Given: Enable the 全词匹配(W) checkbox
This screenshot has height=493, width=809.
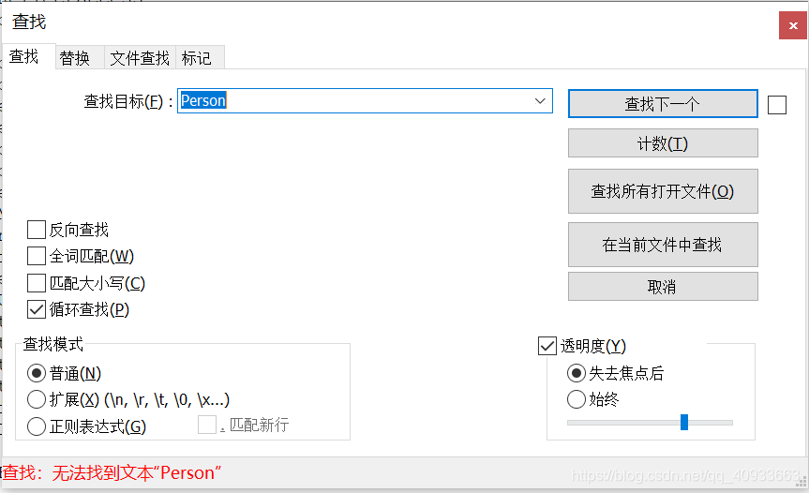Looking at the screenshot, I should [x=37, y=256].
